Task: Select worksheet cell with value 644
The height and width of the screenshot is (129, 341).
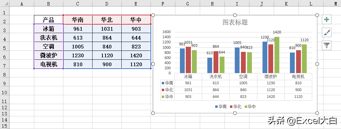Action: [136, 38]
